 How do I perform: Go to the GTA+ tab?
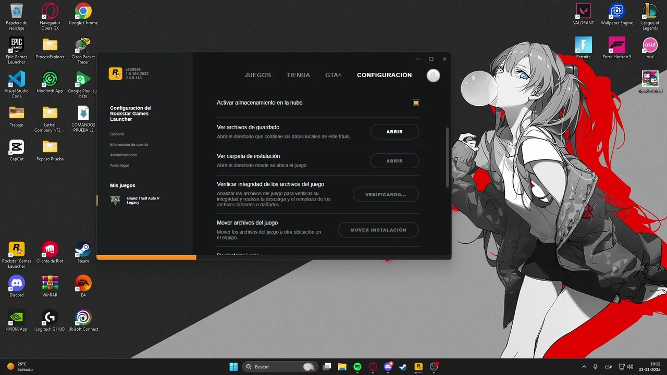(333, 75)
